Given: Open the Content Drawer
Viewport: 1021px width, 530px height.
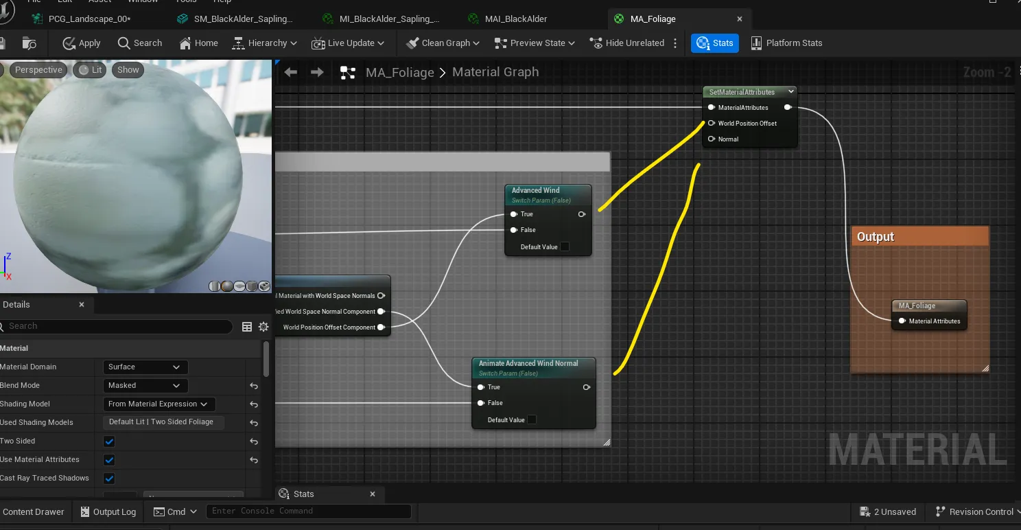Looking at the screenshot, I should [x=32, y=512].
